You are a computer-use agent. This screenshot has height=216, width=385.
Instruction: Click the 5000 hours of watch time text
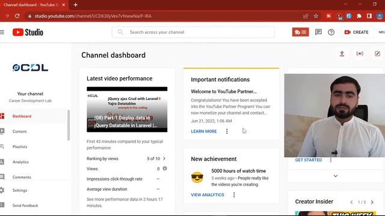[x=238, y=170]
